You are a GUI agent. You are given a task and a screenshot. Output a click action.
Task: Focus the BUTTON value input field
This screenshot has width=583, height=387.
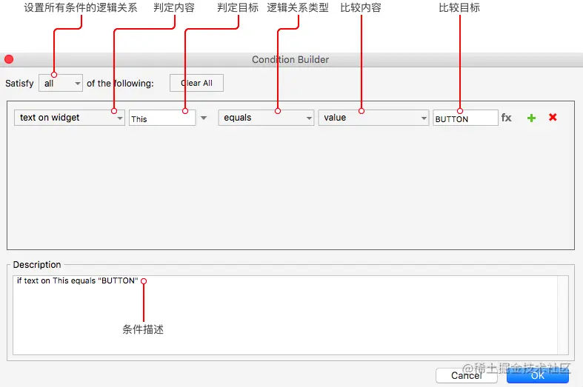pyautogui.click(x=465, y=118)
